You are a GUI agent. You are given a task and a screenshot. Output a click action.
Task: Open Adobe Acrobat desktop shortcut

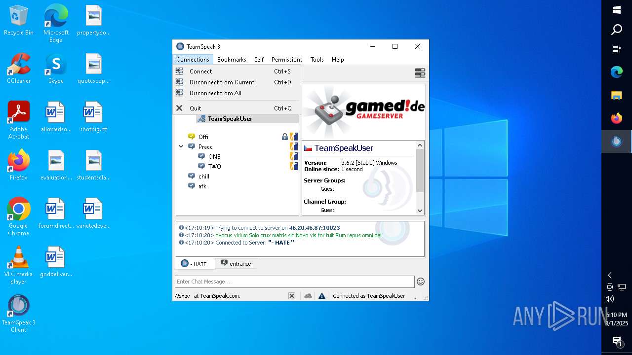pos(19,120)
